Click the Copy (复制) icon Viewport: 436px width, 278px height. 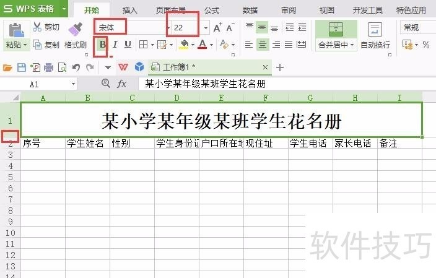click(37, 45)
